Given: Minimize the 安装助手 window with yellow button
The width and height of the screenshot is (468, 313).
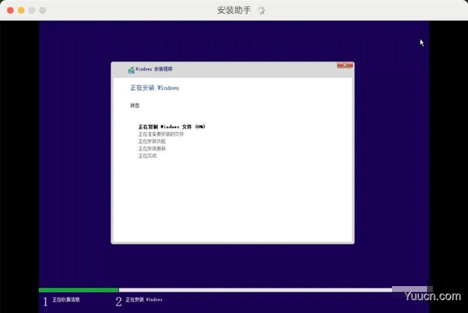Looking at the screenshot, I should tap(21, 11).
